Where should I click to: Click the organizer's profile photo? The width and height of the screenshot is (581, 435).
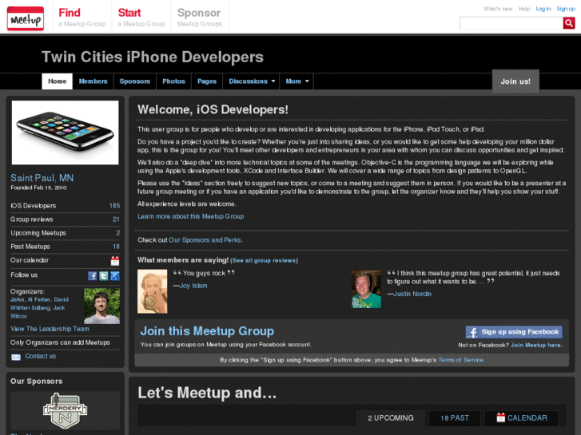[x=102, y=306]
